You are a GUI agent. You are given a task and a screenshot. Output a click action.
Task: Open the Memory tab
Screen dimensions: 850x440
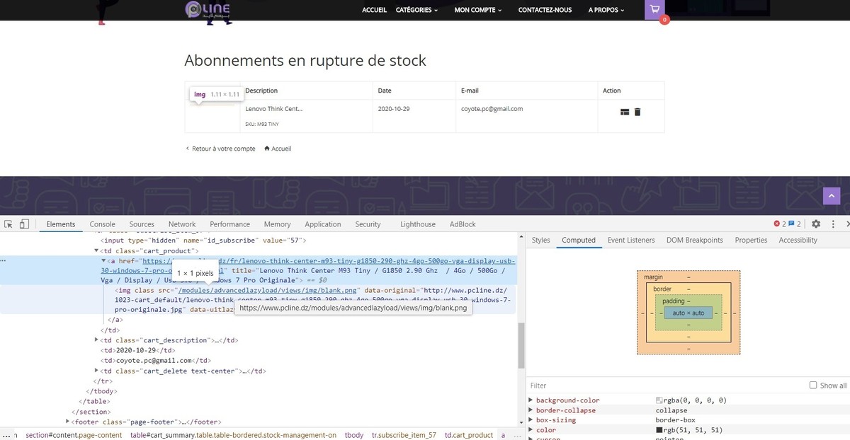click(x=277, y=224)
